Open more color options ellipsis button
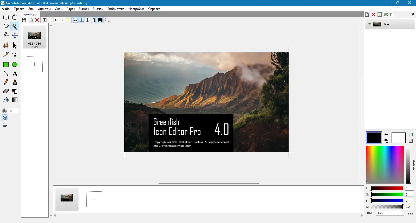 410,214
